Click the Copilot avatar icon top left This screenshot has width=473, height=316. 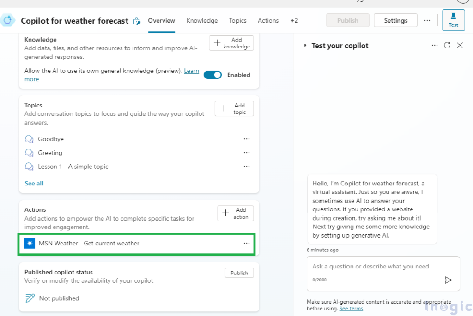point(8,20)
